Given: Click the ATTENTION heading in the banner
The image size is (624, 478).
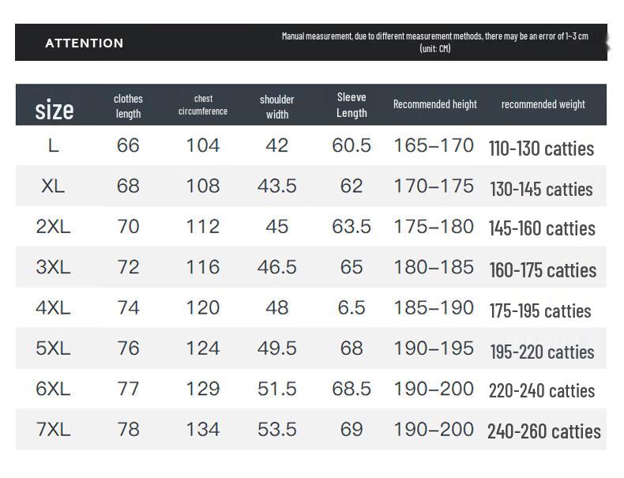Looking at the screenshot, I should [x=84, y=43].
